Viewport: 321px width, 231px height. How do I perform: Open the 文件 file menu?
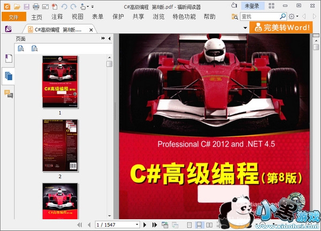point(13,17)
